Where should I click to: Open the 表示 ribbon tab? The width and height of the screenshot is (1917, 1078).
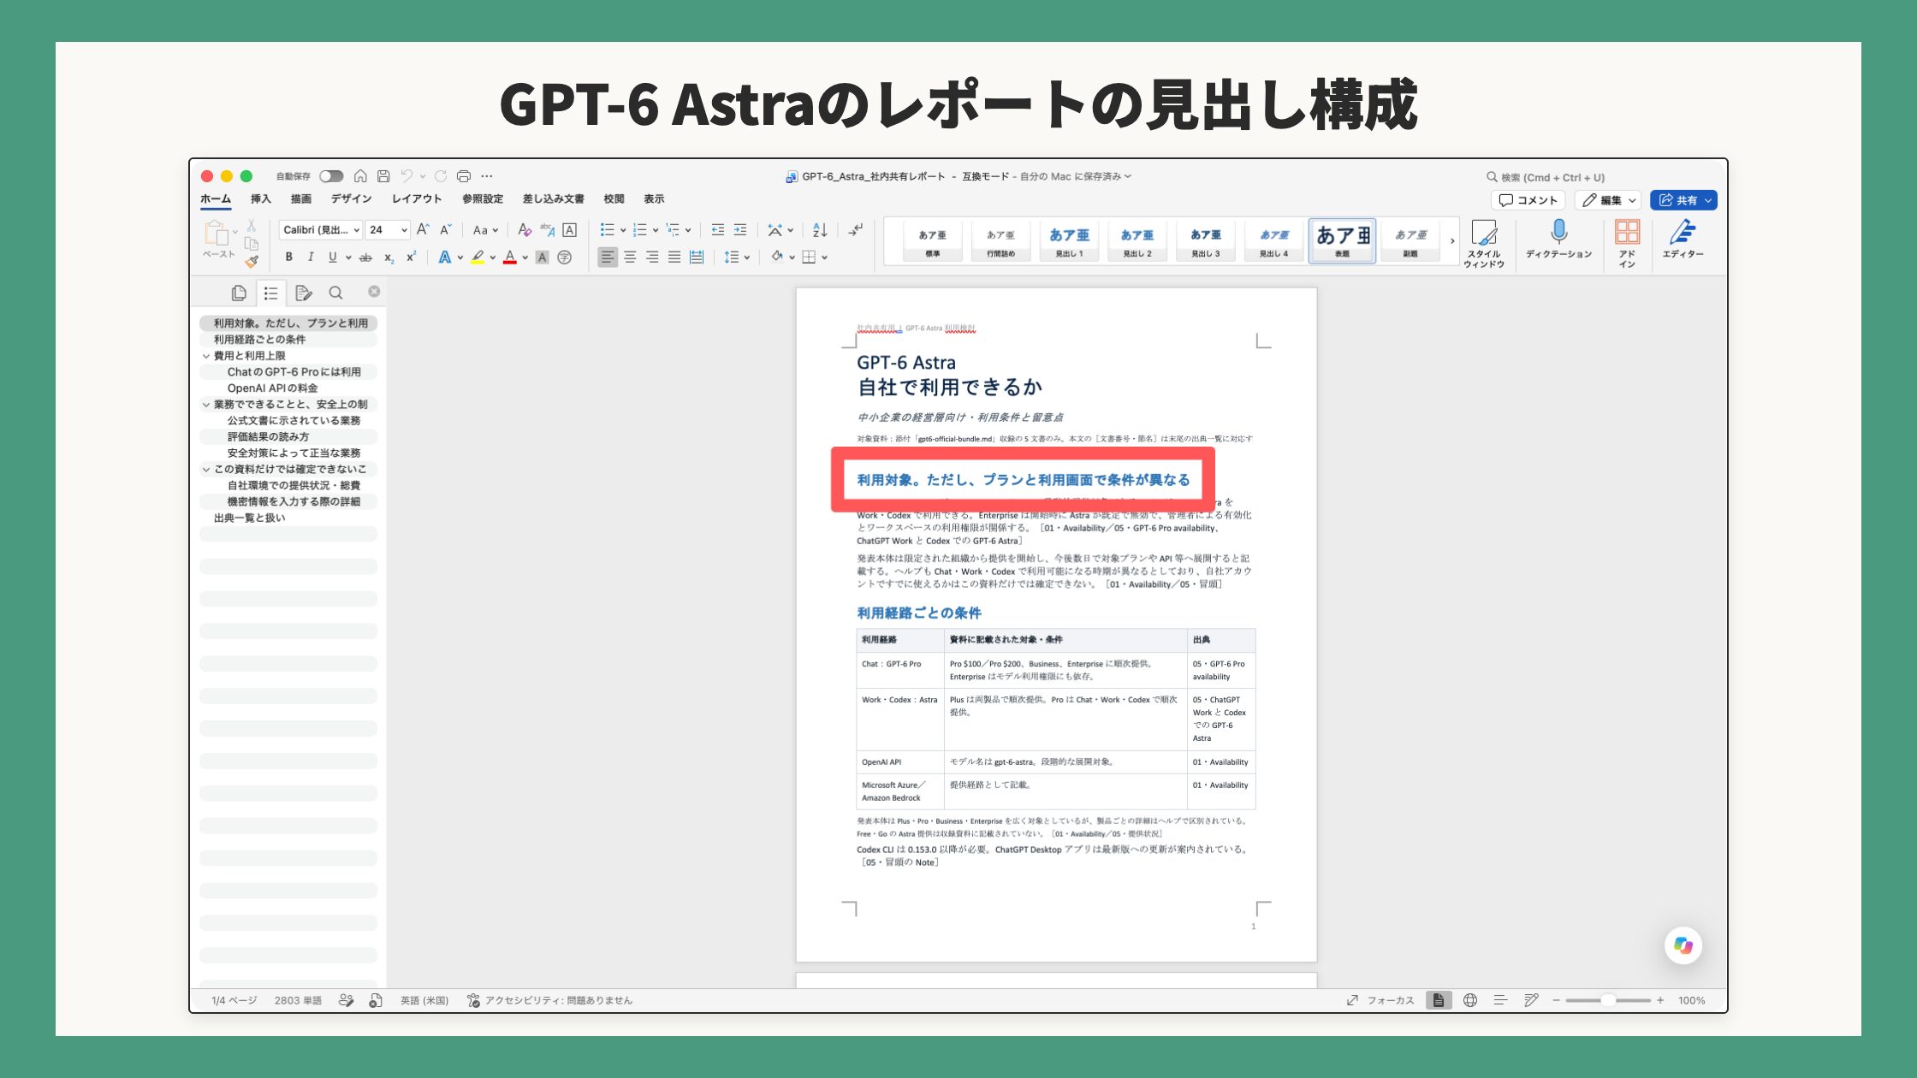[x=654, y=198]
